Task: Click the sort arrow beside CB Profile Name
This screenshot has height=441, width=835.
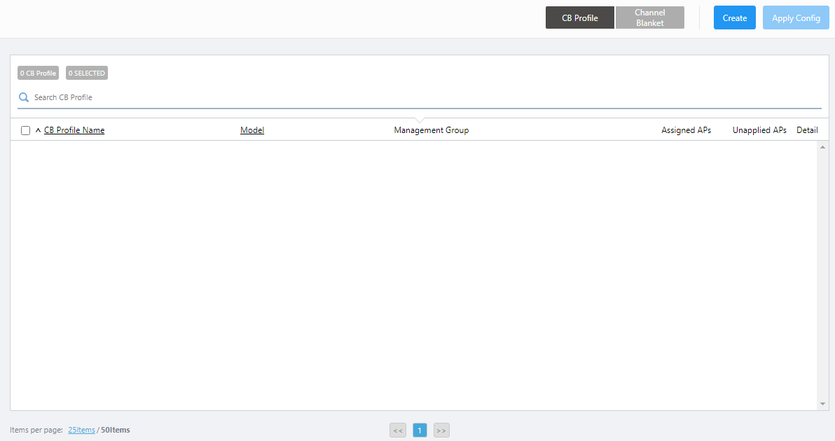Action: [x=38, y=130]
